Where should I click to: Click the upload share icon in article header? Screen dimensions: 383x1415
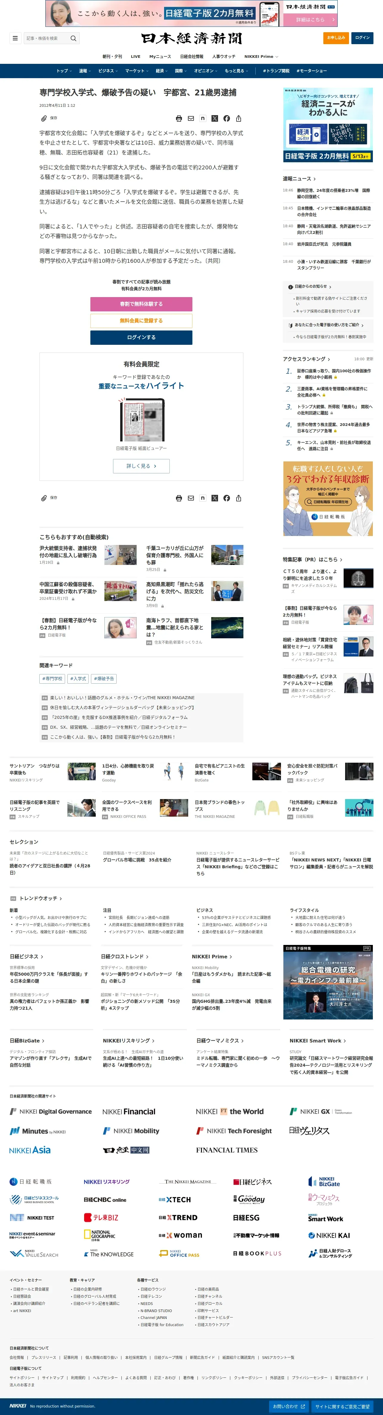pyautogui.click(x=239, y=118)
